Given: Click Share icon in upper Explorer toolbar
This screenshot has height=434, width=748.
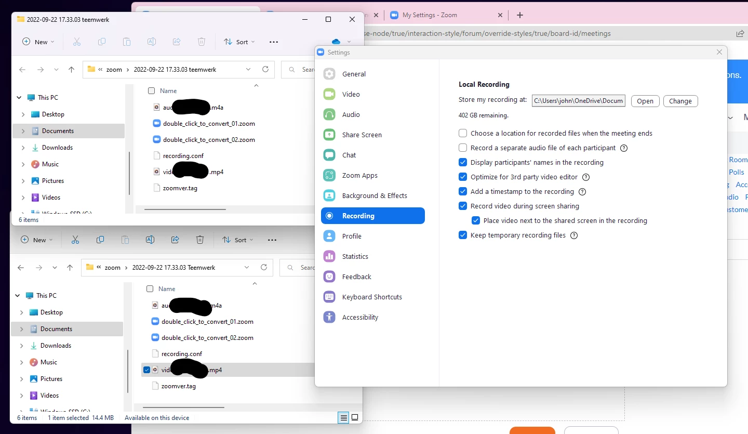Looking at the screenshot, I should (177, 42).
